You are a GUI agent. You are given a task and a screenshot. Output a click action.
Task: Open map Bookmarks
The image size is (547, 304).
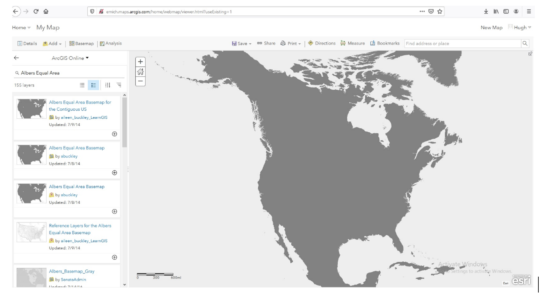[385, 43]
